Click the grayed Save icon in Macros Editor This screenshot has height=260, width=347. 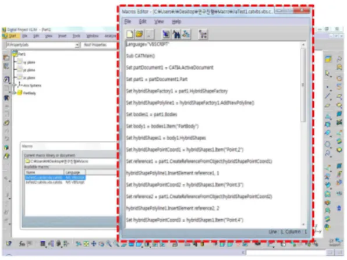click(149, 34)
